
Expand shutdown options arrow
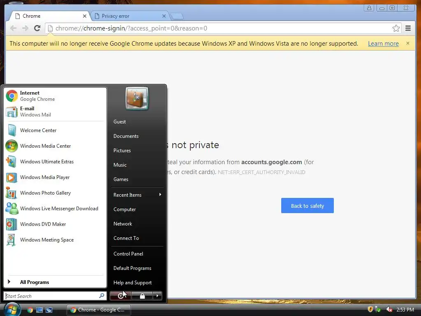point(157,296)
